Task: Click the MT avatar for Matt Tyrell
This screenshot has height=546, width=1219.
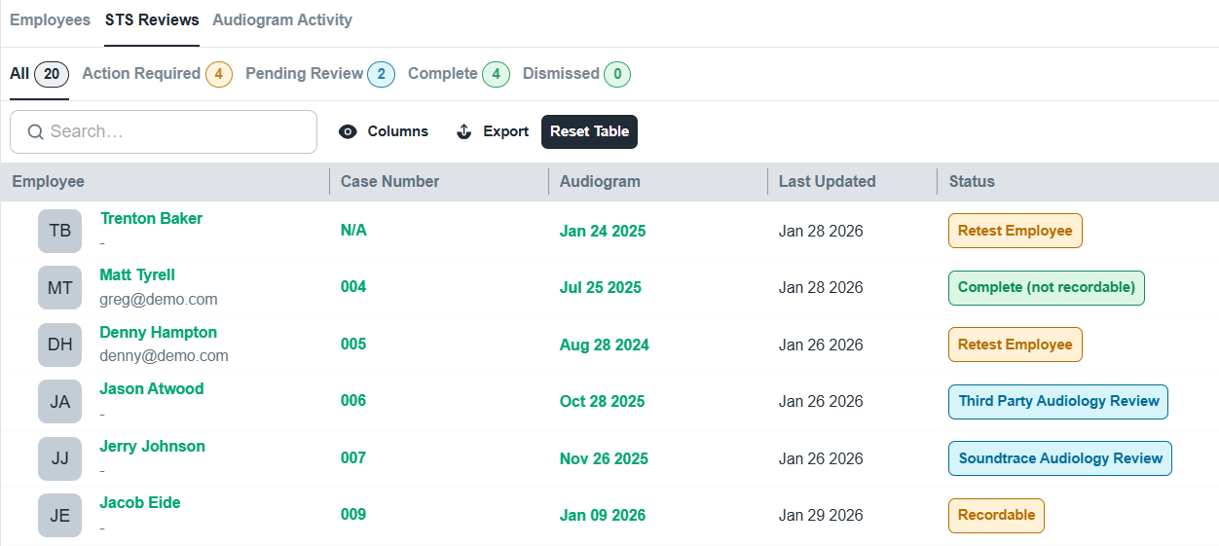Action: pyautogui.click(x=59, y=288)
